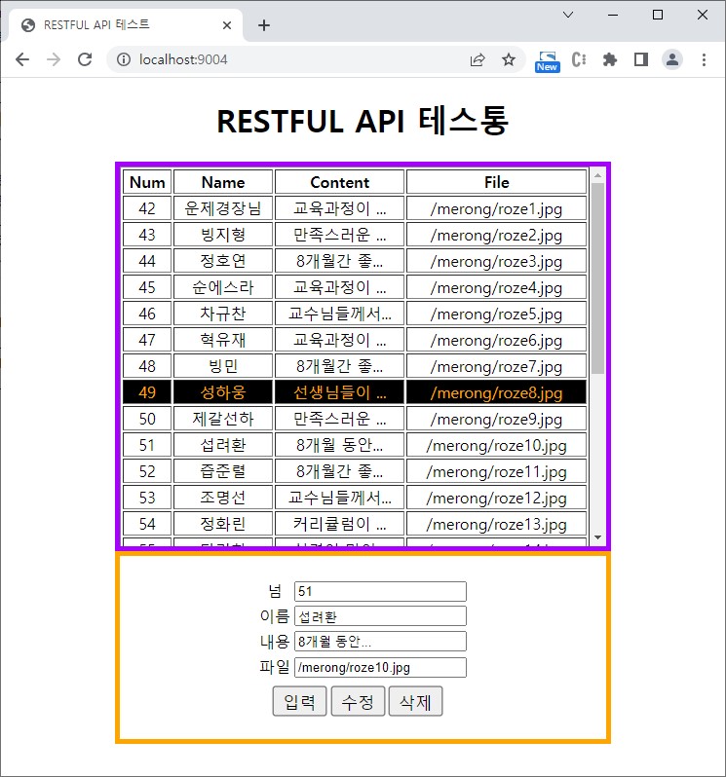Open Chrome's three-dot menu
The image size is (726, 777).
[704, 60]
